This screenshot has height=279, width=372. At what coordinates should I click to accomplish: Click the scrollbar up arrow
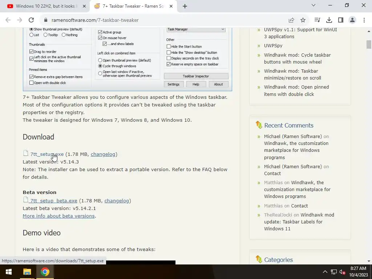pos(369,31)
